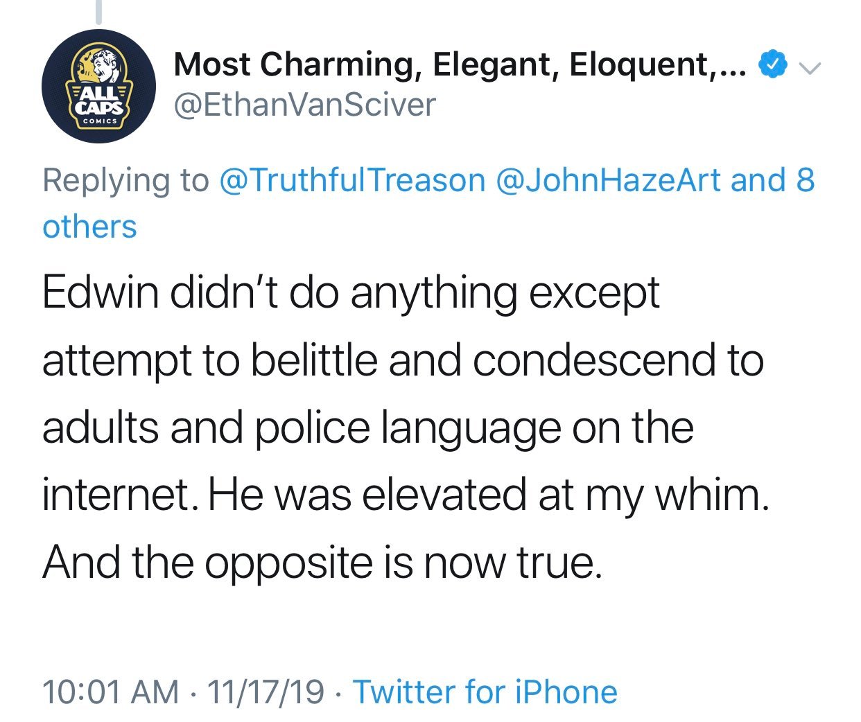The width and height of the screenshot is (861, 722).
Task: Click the 'Replying to' label
Action: point(125,182)
